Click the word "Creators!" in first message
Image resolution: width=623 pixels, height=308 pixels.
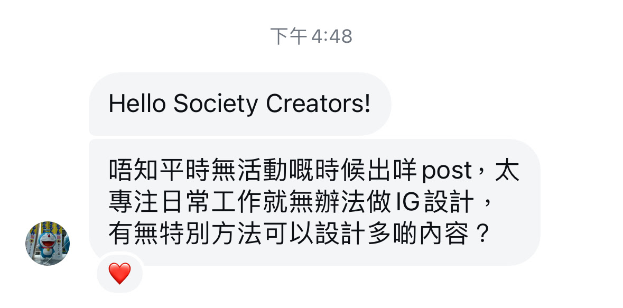click(x=318, y=104)
